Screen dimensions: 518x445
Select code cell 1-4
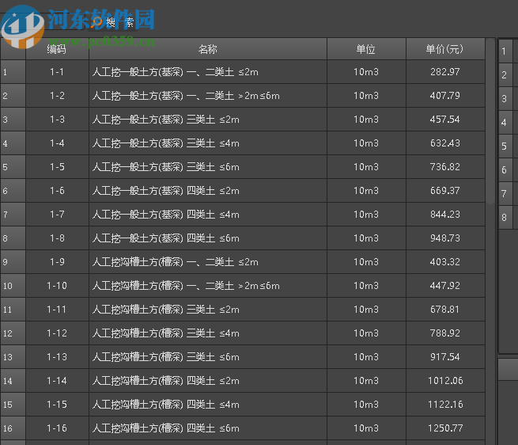57,143
